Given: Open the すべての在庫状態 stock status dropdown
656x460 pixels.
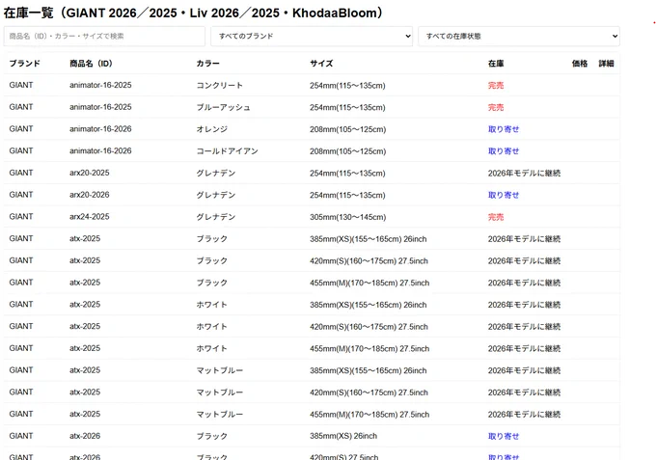Looking at the screenshot, I should coord(519,37).
